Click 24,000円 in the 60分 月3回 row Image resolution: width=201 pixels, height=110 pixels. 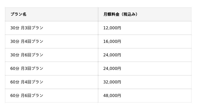112,68
